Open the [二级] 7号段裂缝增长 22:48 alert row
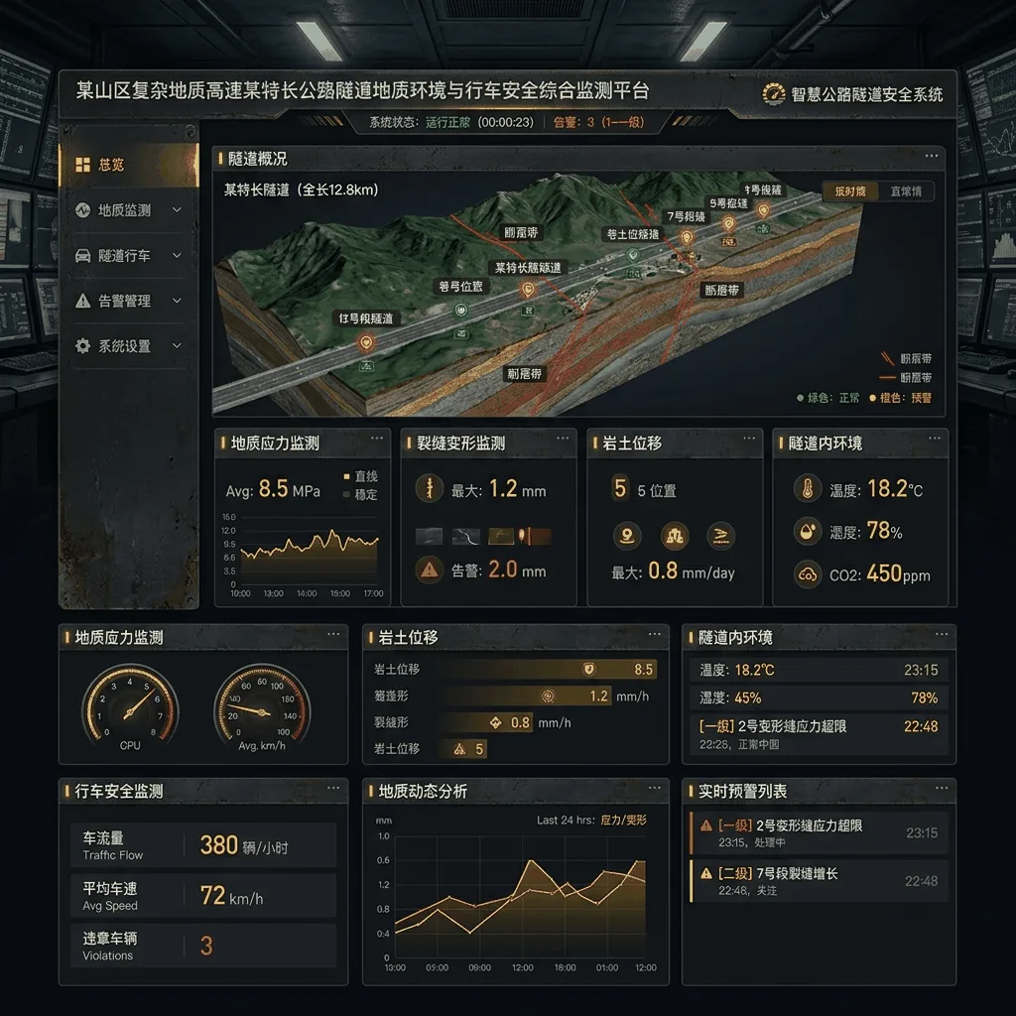Screen dimensions: 1016x1016 (819, 881)
